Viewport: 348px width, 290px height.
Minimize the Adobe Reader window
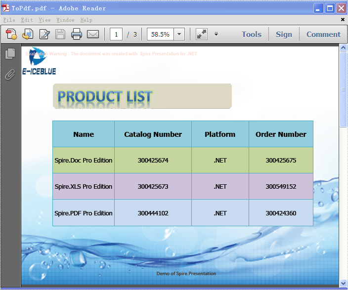[318, 8]
